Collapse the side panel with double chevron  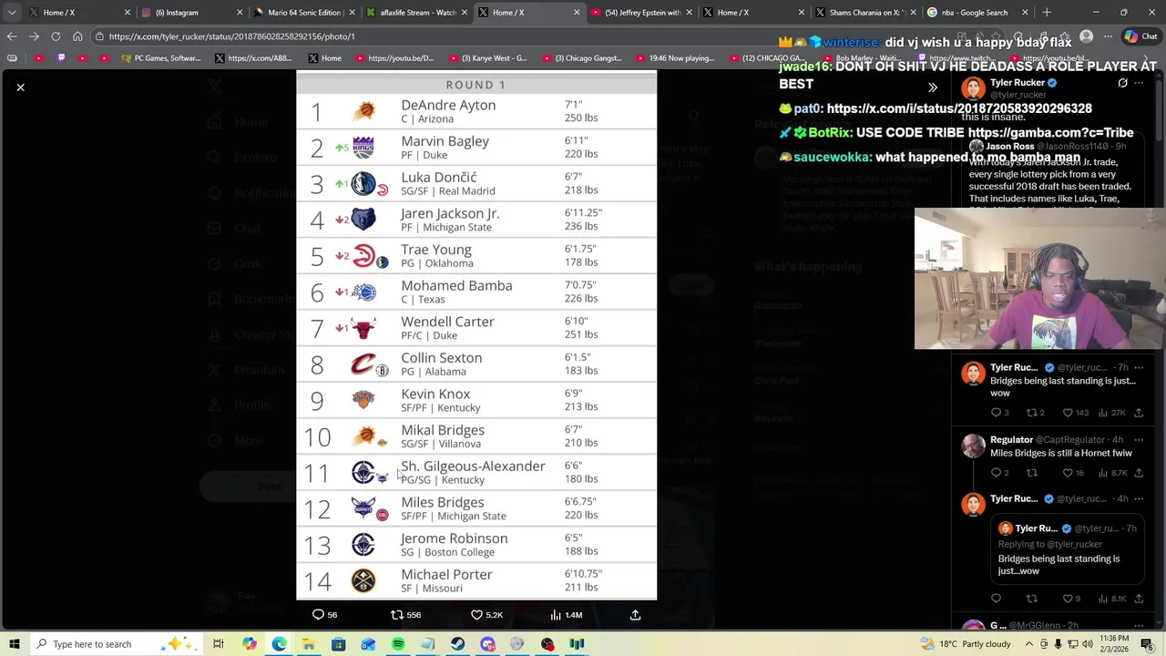(x=932, y=87)
